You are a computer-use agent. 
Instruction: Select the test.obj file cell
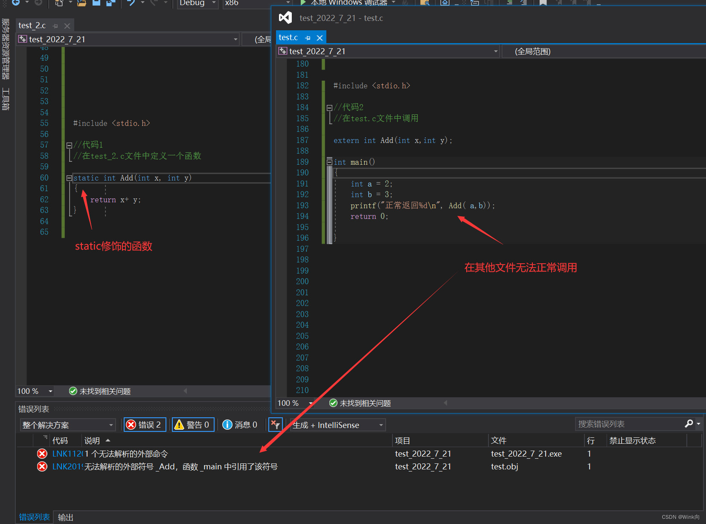pos(505,466)
